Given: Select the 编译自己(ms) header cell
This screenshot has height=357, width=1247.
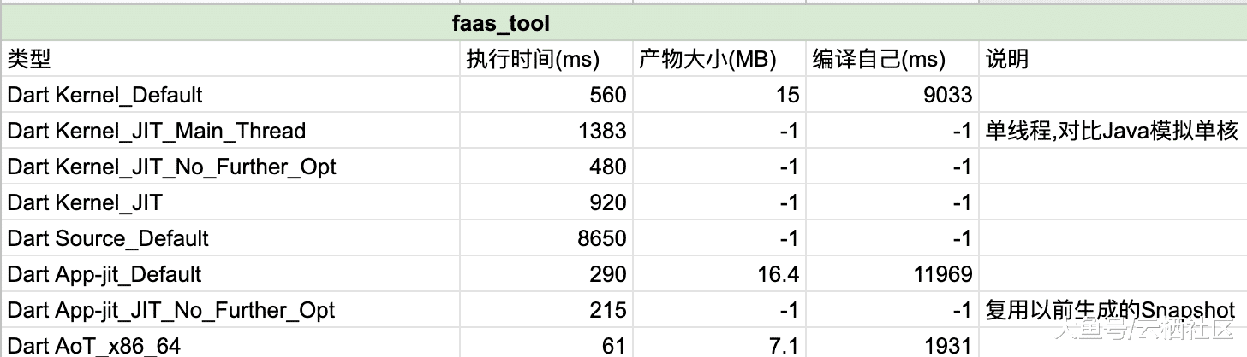Looking at the screenshot, I should tap(892, 59).
